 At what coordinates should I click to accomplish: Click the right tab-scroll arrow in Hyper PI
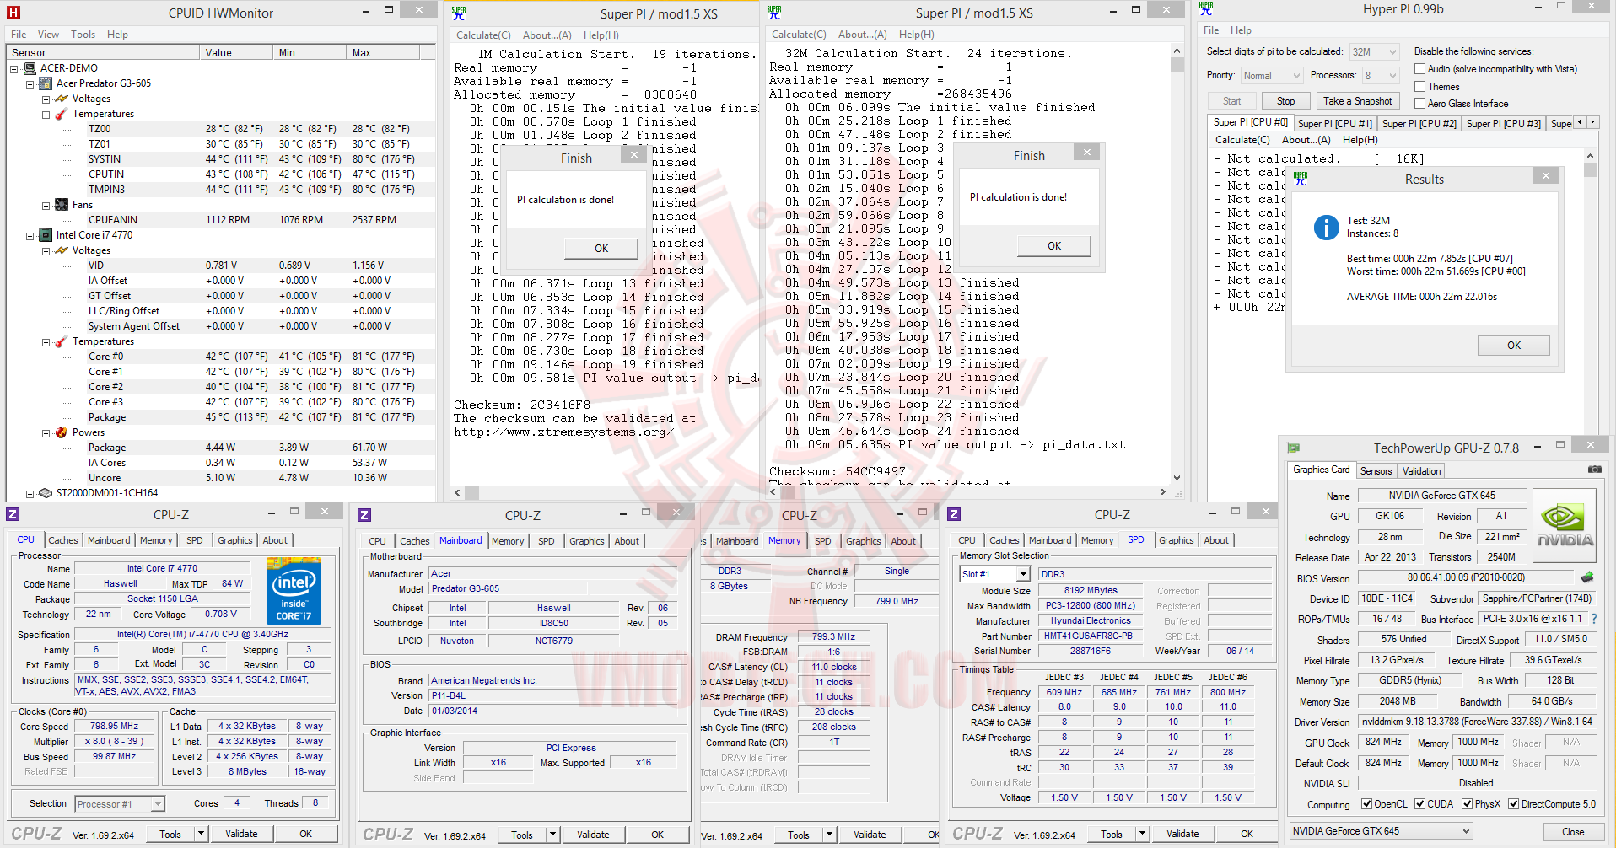[x=1592, y=122]
